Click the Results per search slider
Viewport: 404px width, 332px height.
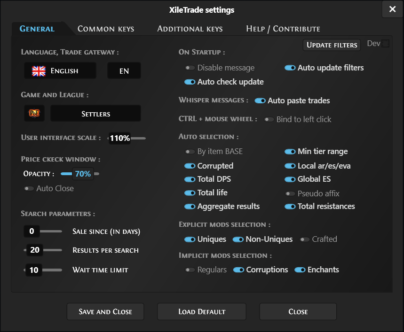pos(43,250)
